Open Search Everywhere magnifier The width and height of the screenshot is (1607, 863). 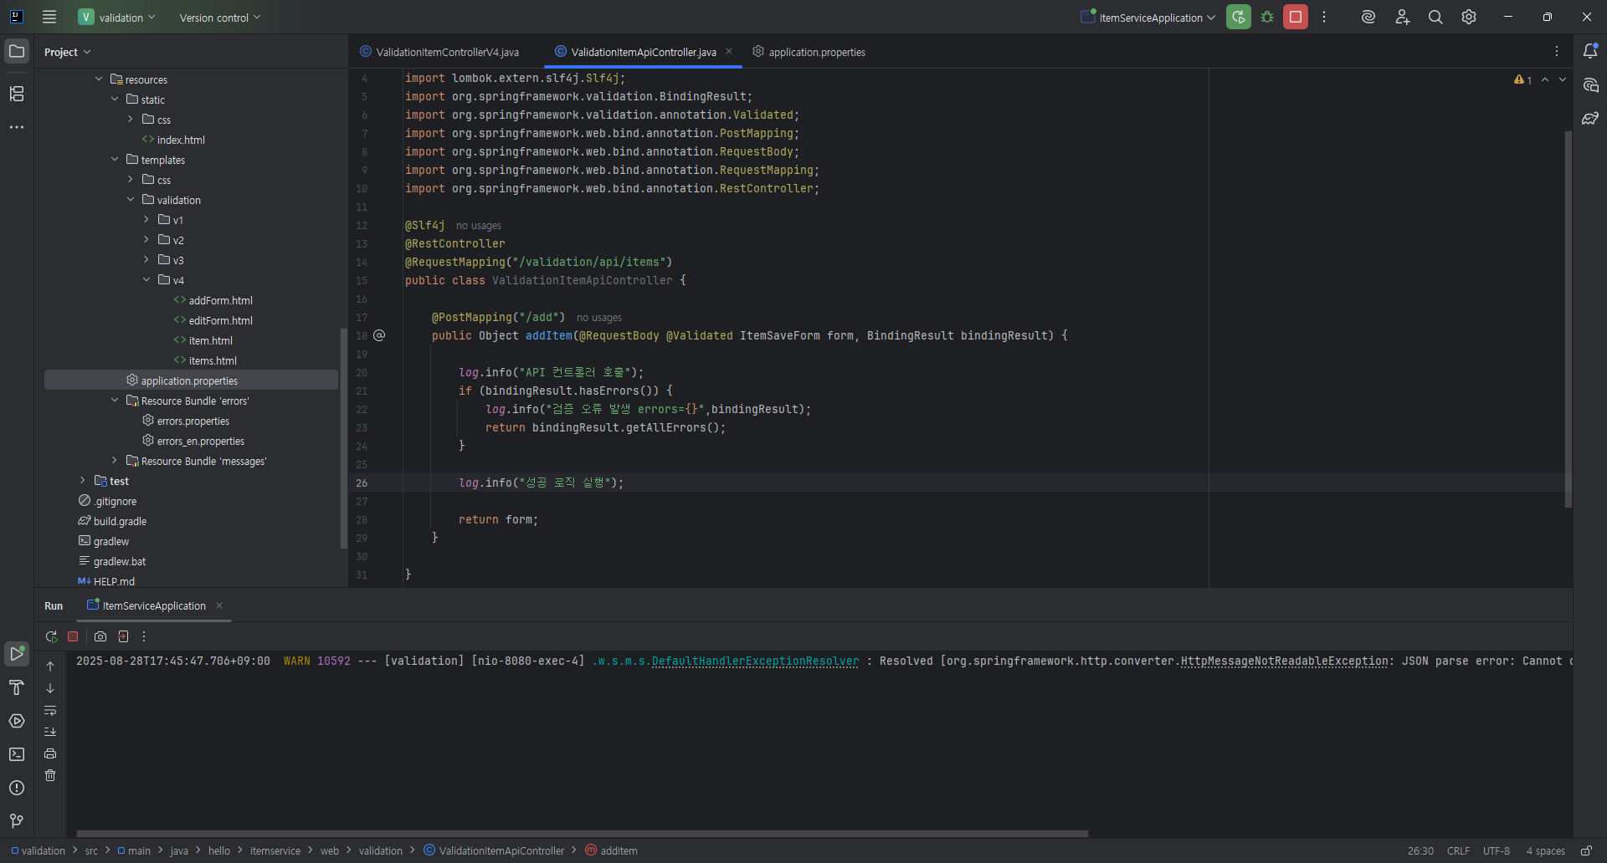point(1435,17)
